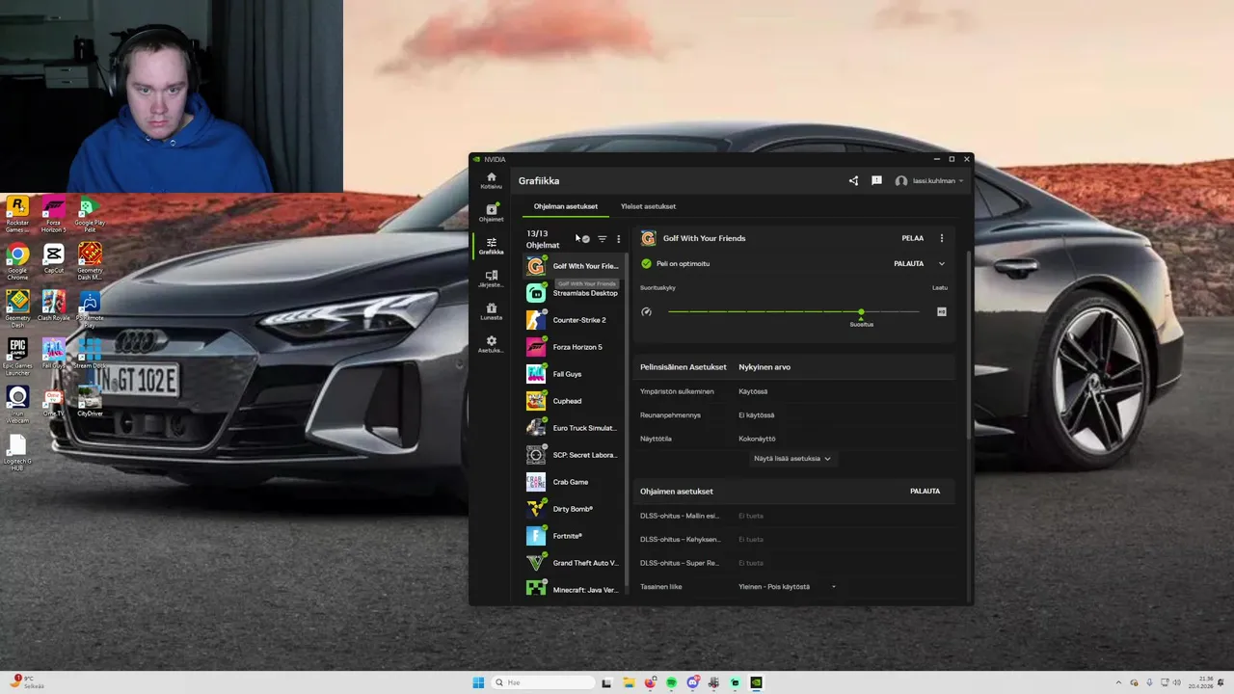The width and height of the screenshot is (1234, 694).
Task: Click the Ympäristön sulkeminen setting row
Action: point(794,391)
